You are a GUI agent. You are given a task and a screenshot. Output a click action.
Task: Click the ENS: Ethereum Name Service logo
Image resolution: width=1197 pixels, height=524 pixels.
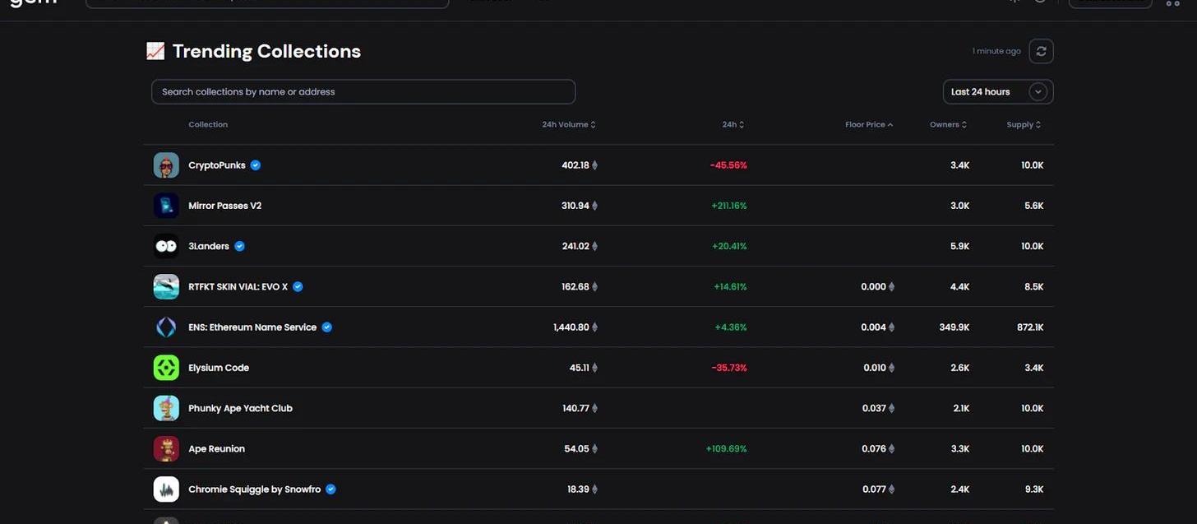click(x=166, y=327)
